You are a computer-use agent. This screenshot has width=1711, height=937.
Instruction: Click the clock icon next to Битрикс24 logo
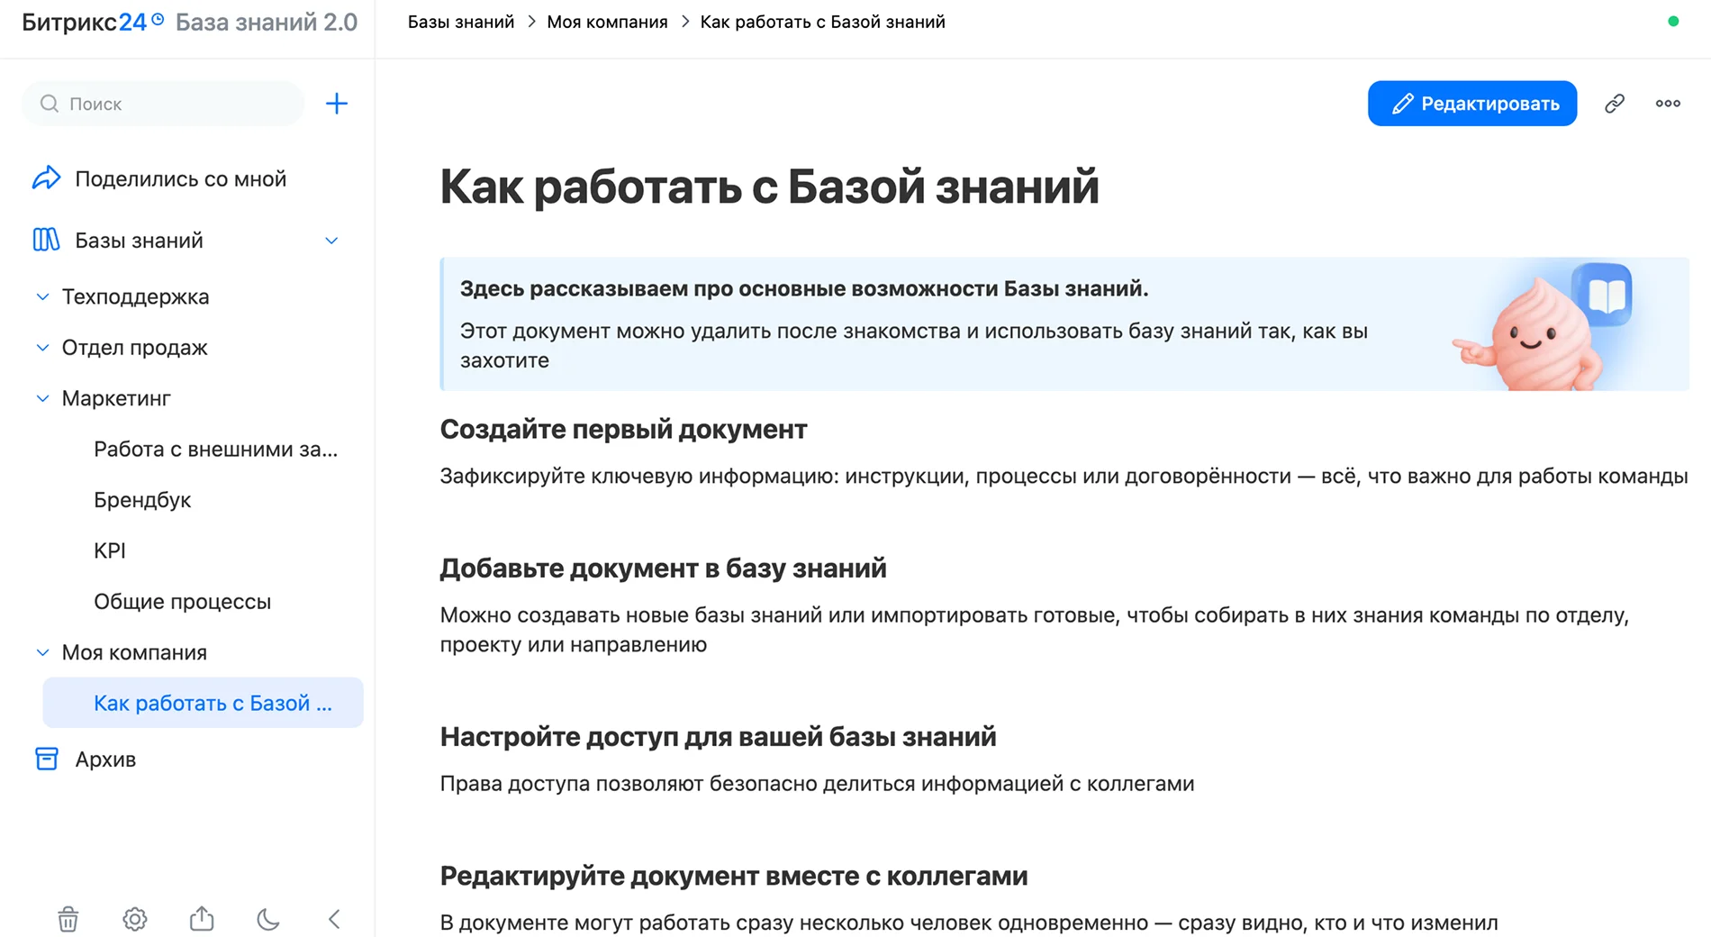click(x=158, y=18)
